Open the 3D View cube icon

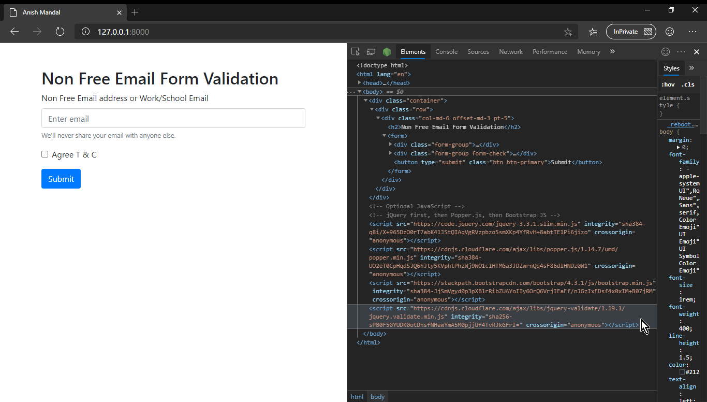(x=387, y=51)
